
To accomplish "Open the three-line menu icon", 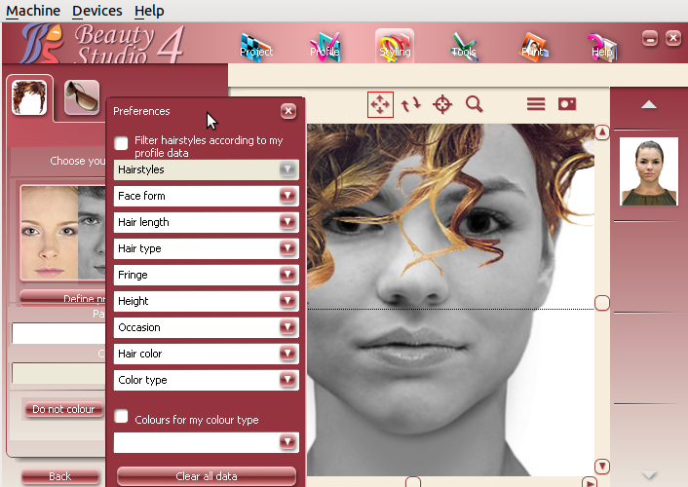I will pyautogui.click(x=536, y=104).
